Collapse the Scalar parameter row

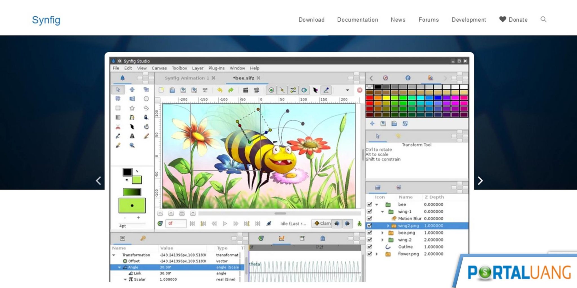(x=125, y=280)
